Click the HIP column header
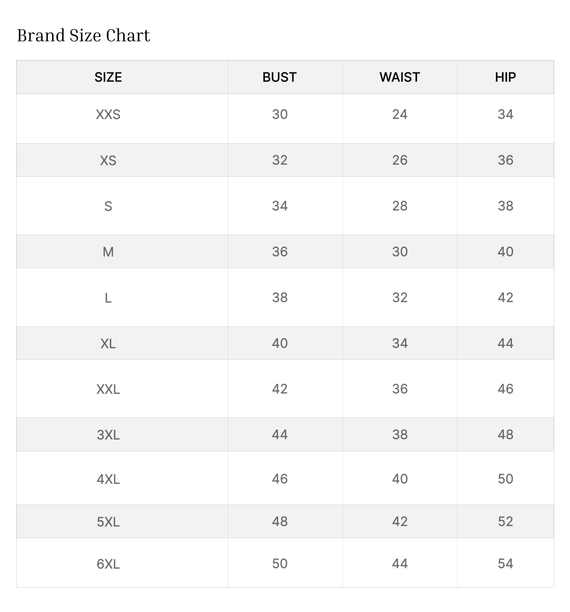The height and width of the screenshot is (612, 570). pyautogui.click(x=505, y=77)
